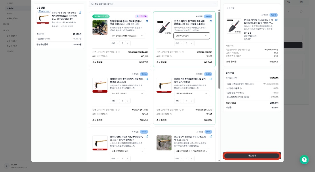This screenshot has height=172, width=321.
Task: Open the option dropdown on the ₩2,802 hoe card
Action: 192,93
